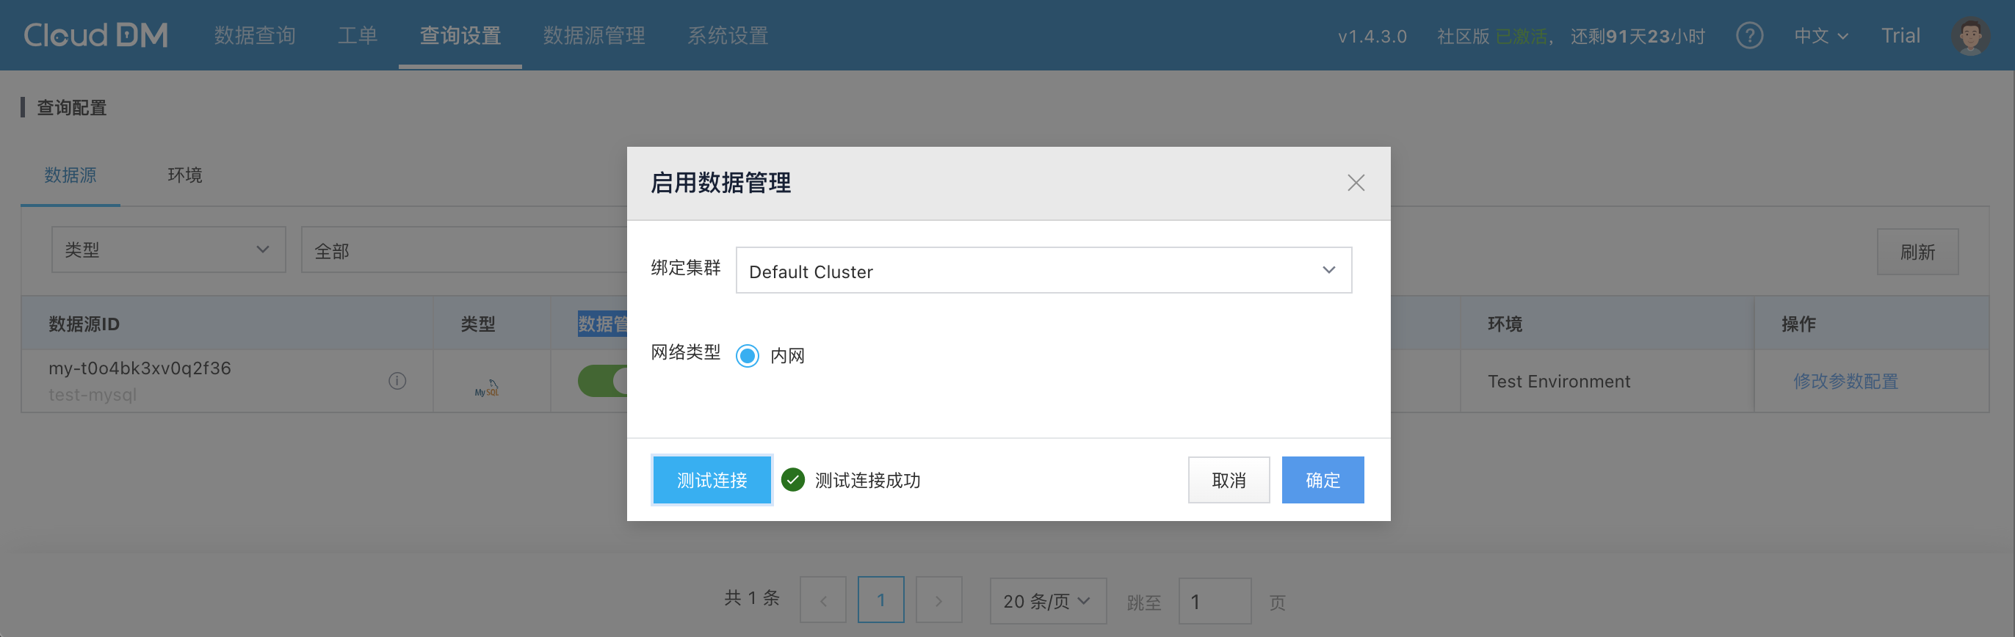Image resolution: width=2015 pixels, height=637 pixels.
Task: Click the 共 1 条 total count text
Action: click(752, 598)
